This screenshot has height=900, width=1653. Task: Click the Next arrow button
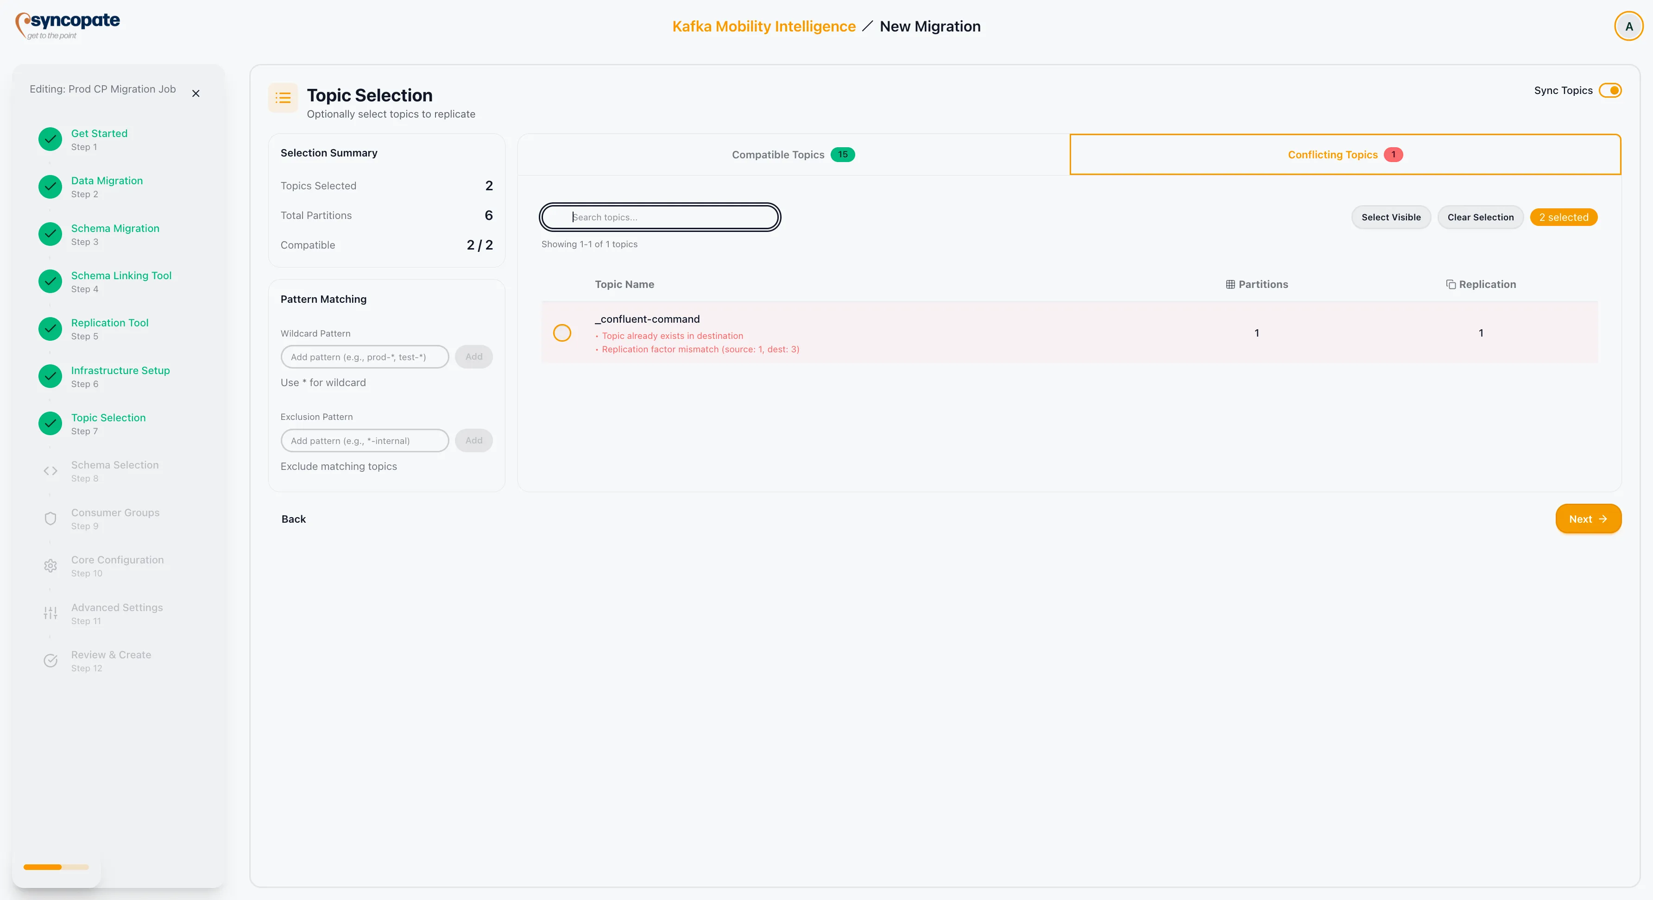tap(1588, 519)
